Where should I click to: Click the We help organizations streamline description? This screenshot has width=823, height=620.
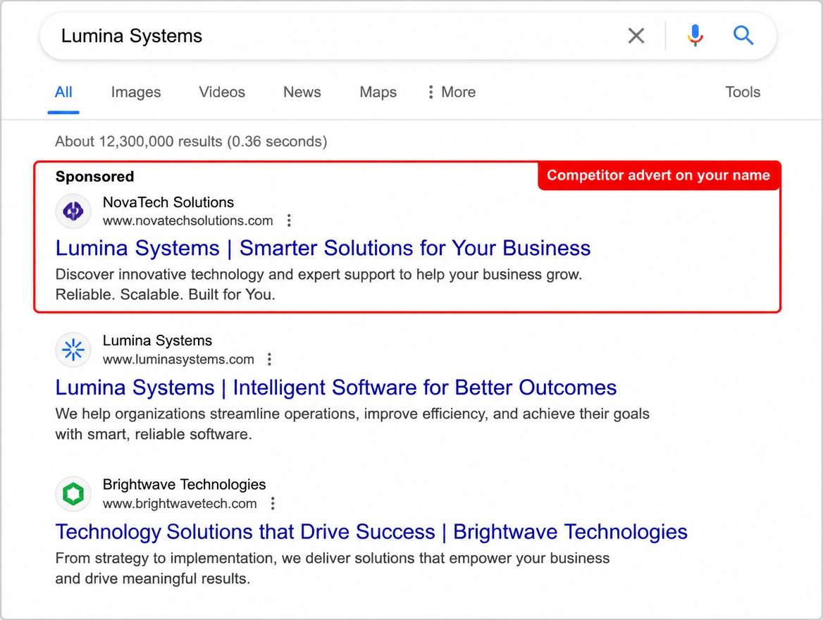[x=353, y=423]
